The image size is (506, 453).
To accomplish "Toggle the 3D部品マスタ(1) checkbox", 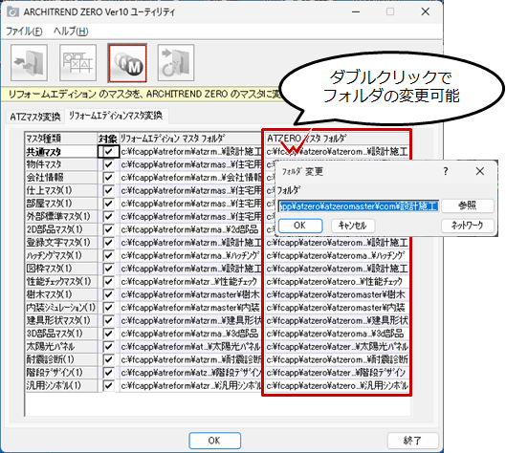I will tap(109, 334).
